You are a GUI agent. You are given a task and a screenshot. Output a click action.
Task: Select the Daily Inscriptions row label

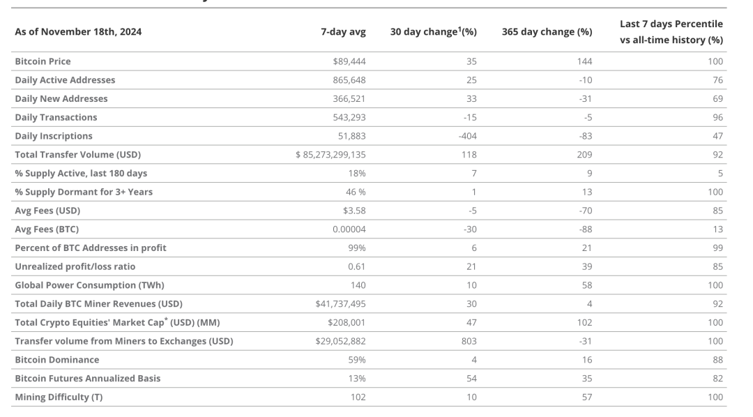pyautogui.click(x=53, y=136)
